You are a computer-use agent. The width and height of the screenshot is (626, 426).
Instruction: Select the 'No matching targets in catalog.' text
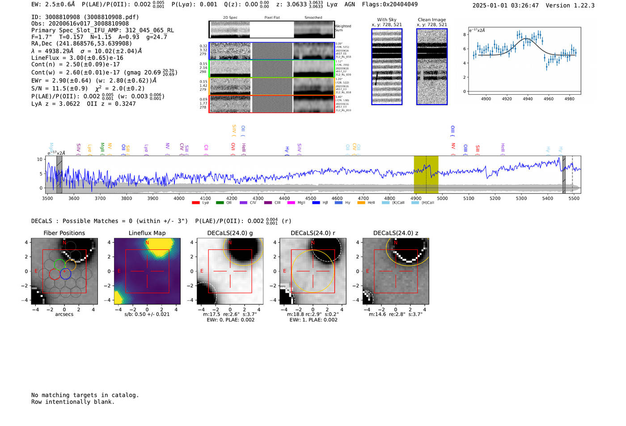coord(85,395)
